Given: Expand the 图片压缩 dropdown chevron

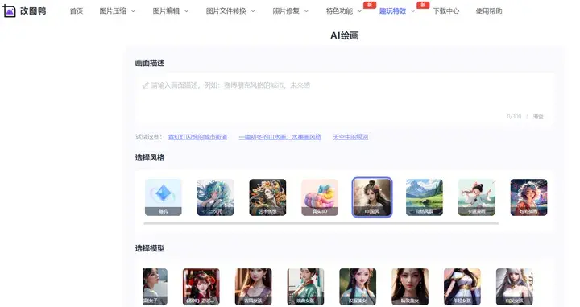Looking at the screenshot, I should [x=133, y=11].
